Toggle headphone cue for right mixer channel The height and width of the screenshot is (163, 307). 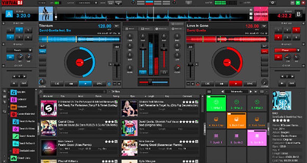[164, 72]
